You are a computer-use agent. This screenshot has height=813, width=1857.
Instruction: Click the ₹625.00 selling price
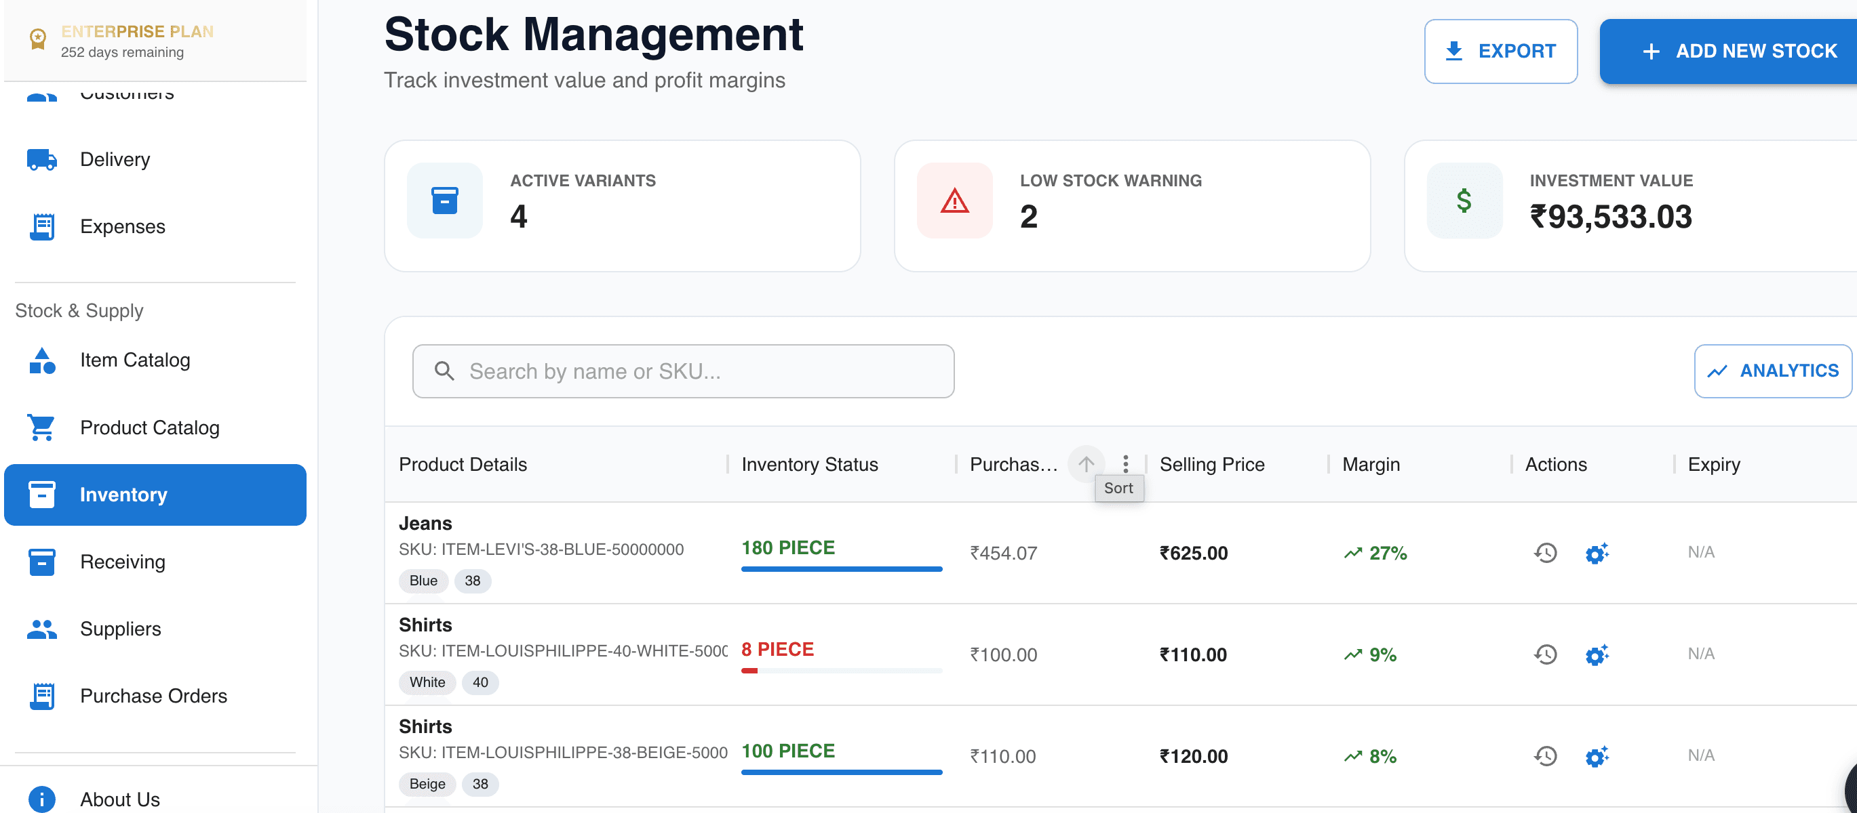click(1193, 553)
